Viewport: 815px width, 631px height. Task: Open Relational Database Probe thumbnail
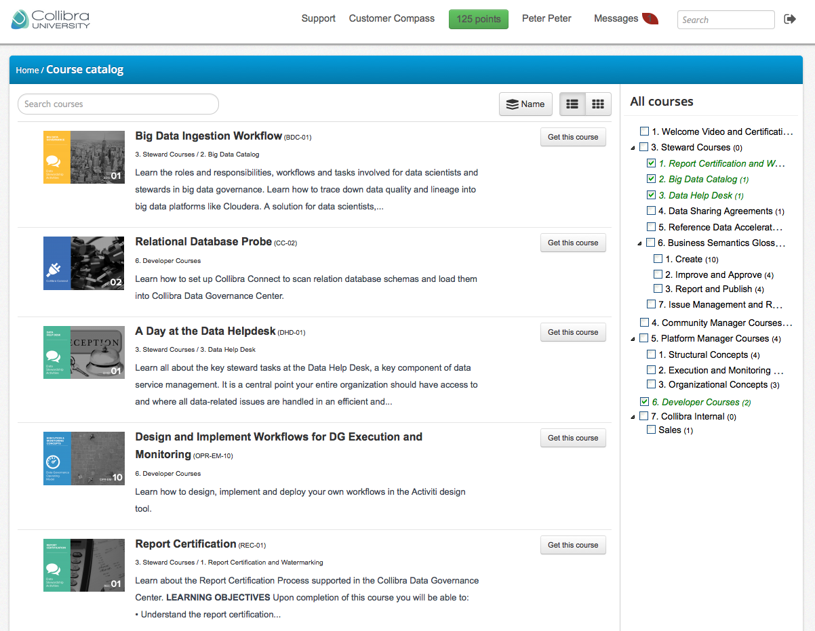pyautogui.click(x=84, y=263)
